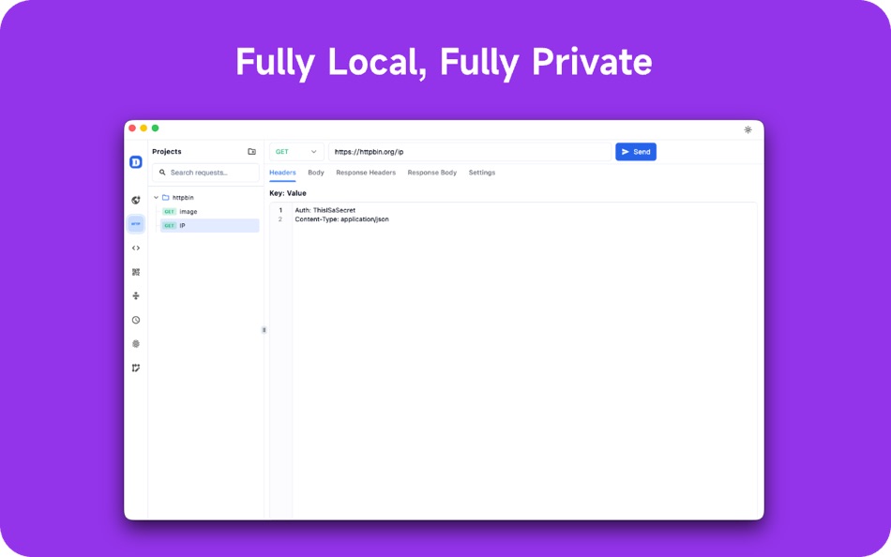Click line number 1 in editor gutter

point(280,210)
